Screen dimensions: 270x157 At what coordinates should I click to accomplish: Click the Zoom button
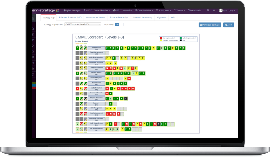click(229, 25)
